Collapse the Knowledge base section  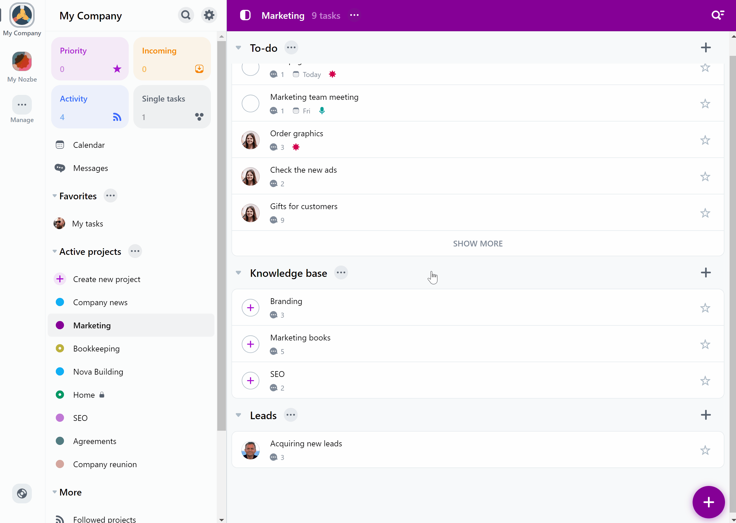pyautogui.click(x=239, y=273)
